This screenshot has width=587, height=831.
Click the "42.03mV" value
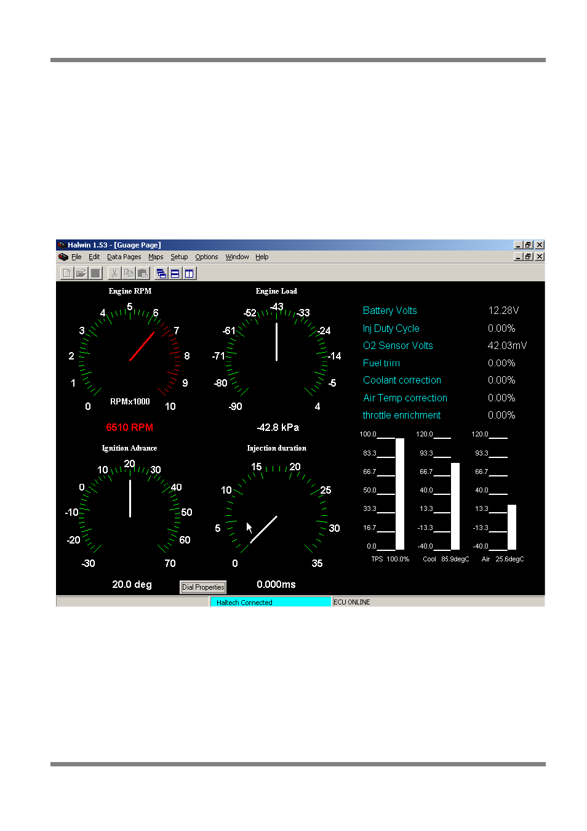pyautogui.click(x=507, y=346)
